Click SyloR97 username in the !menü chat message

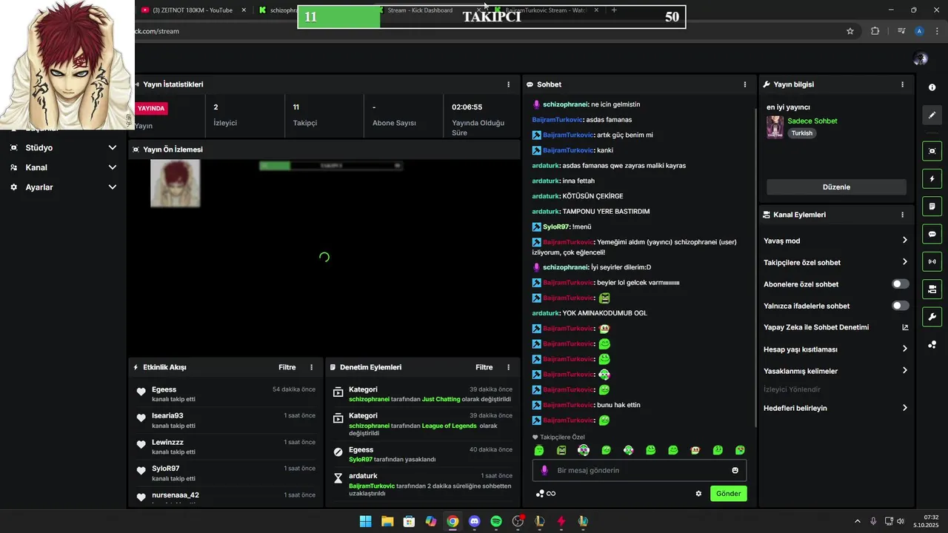click(556, 227)
